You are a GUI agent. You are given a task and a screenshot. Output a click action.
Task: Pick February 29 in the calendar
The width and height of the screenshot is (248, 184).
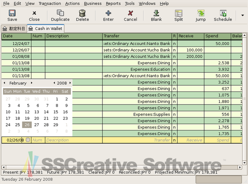click(x=56, y=125)
